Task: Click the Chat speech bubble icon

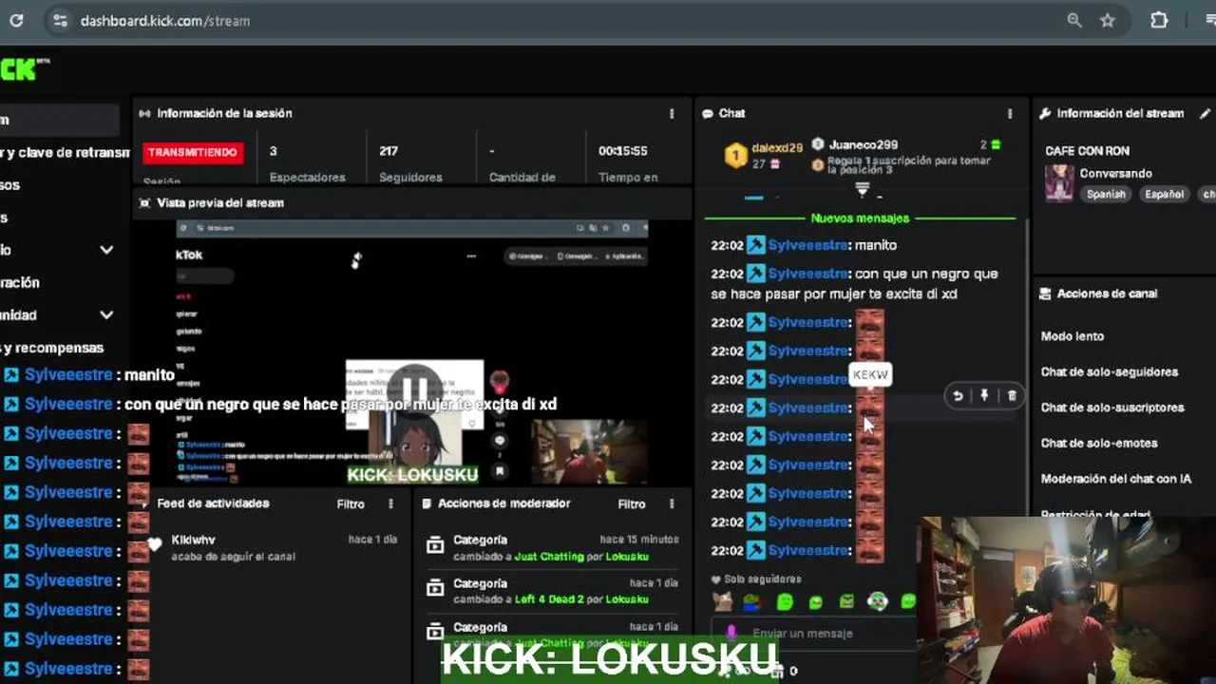Action: tap(708, 113)
